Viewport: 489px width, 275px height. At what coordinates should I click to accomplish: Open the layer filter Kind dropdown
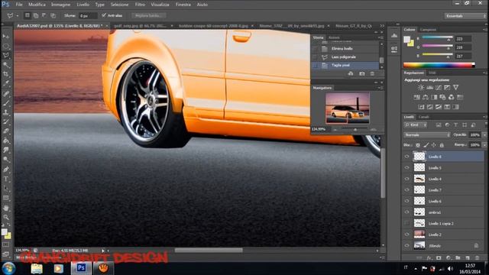pos(416,125)
